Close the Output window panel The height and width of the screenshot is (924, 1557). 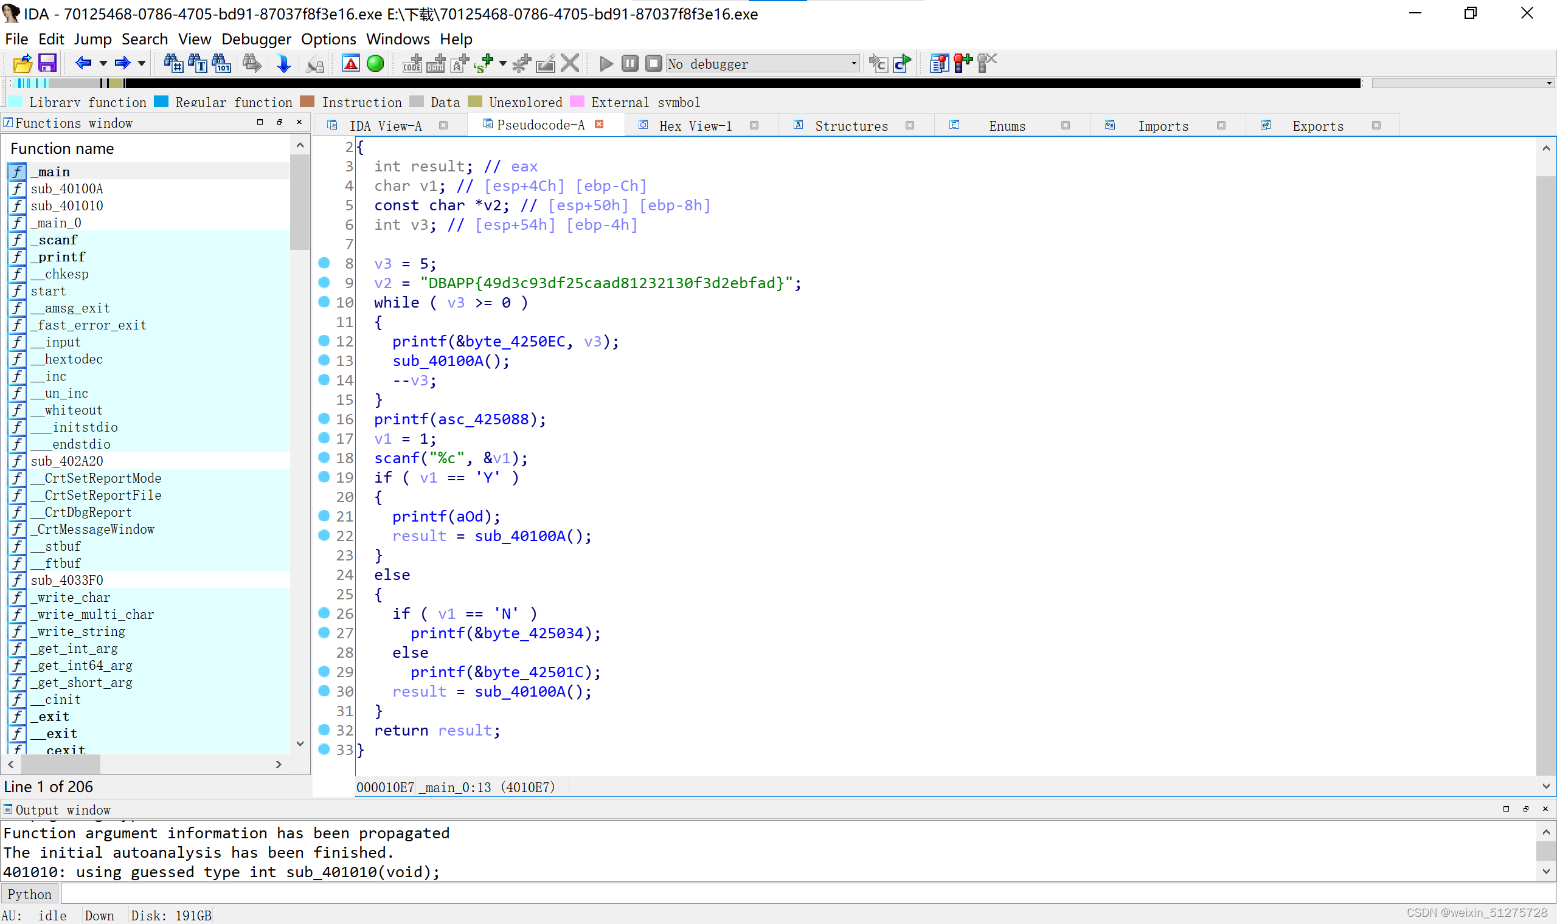1545,809
